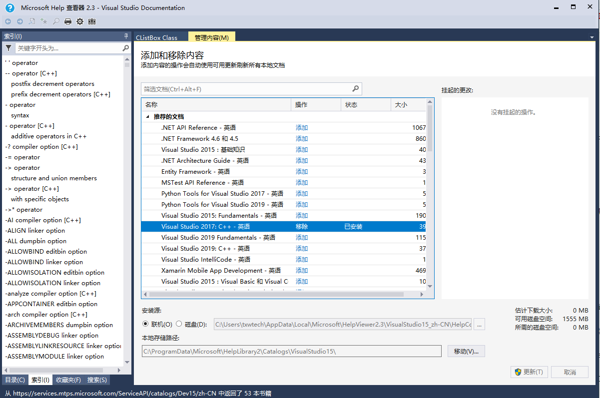Open the 目录(C) contents tab
The height and width of the screenshot is (398, 600).
(15, 380)
